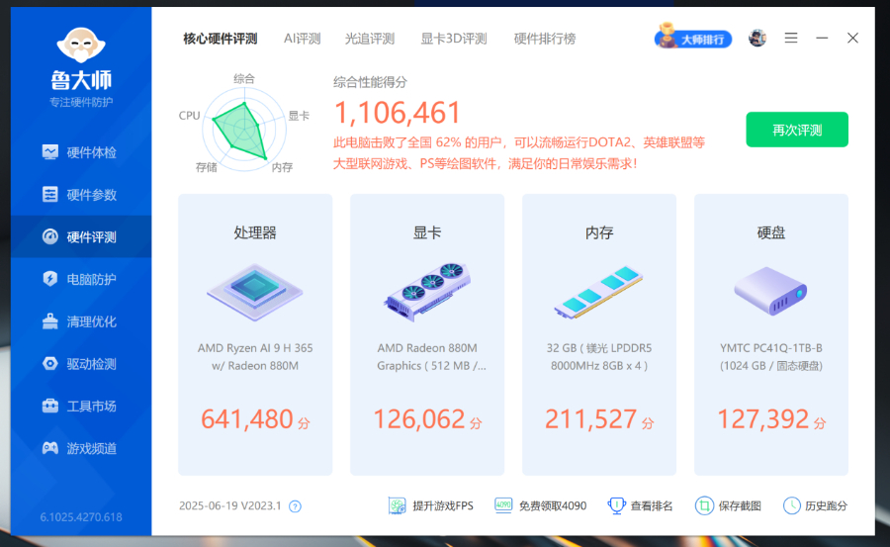Click the user avatar in title bar
Viewport: 890px width, 547px height.
pos(757,39)
